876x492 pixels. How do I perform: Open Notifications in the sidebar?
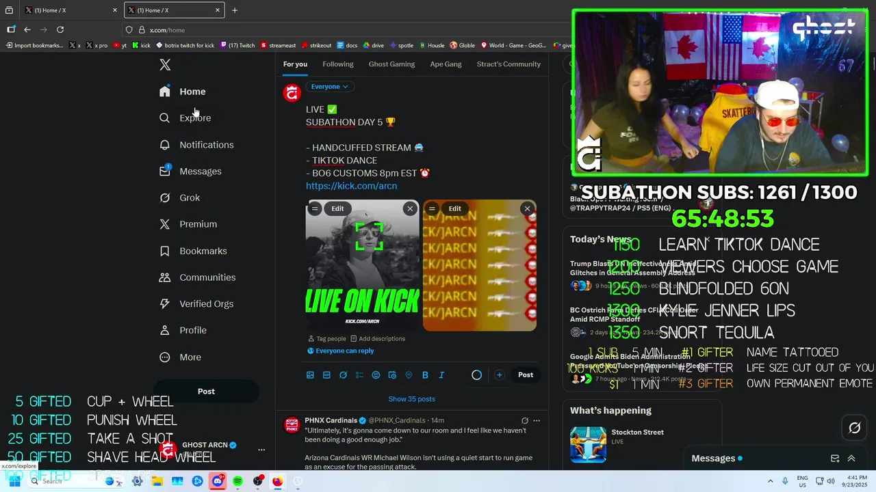pyautogui.click(x=196, y=145)
